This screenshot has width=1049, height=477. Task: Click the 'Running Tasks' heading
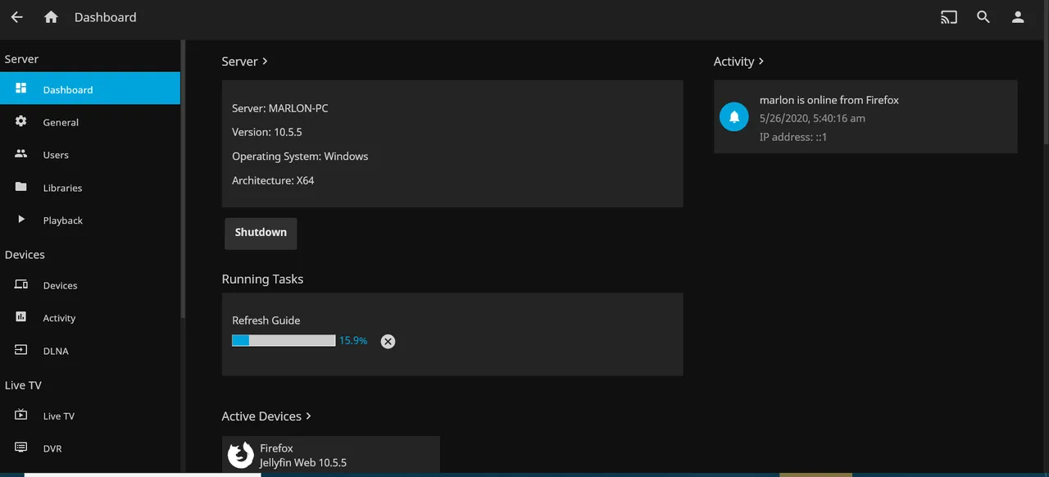coord(262,279)
